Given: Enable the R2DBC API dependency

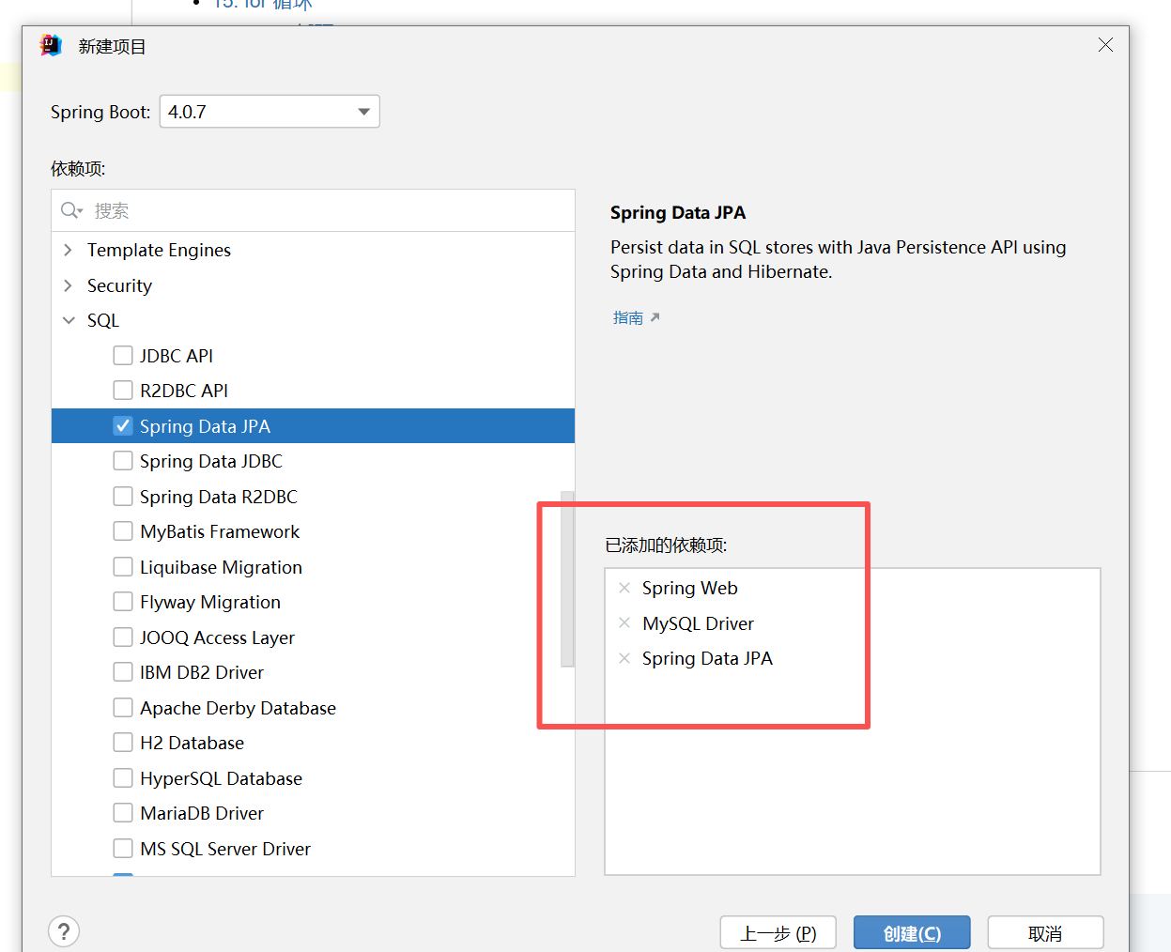Looking at the screenshot, I should pos(123,390).
